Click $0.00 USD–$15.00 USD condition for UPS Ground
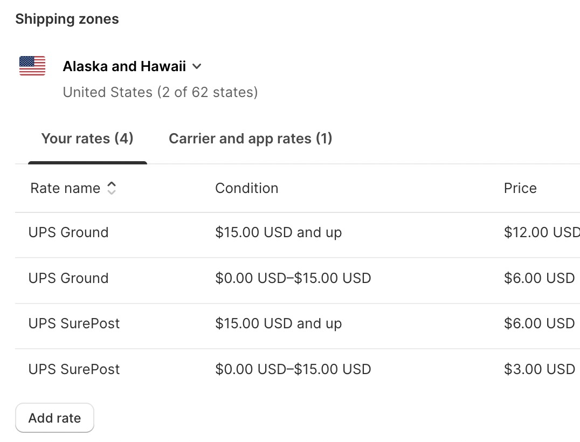The image size is (580, 442). pyautogui.click(x=293, y=278)
